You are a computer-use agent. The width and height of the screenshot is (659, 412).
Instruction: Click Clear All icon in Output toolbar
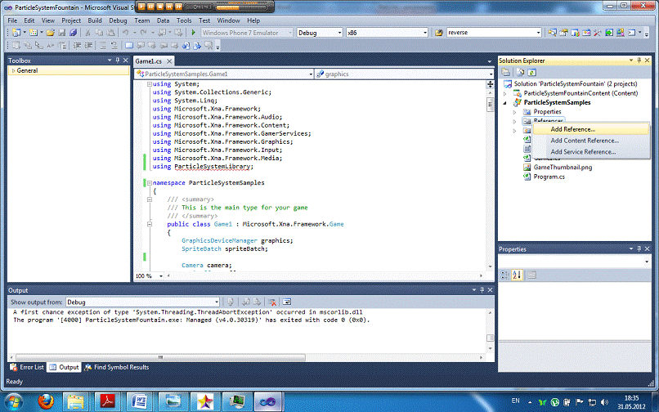[272, 302]
